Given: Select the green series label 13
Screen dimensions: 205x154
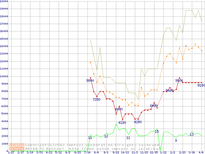Looking at the screenshot, I should point(192,134).
